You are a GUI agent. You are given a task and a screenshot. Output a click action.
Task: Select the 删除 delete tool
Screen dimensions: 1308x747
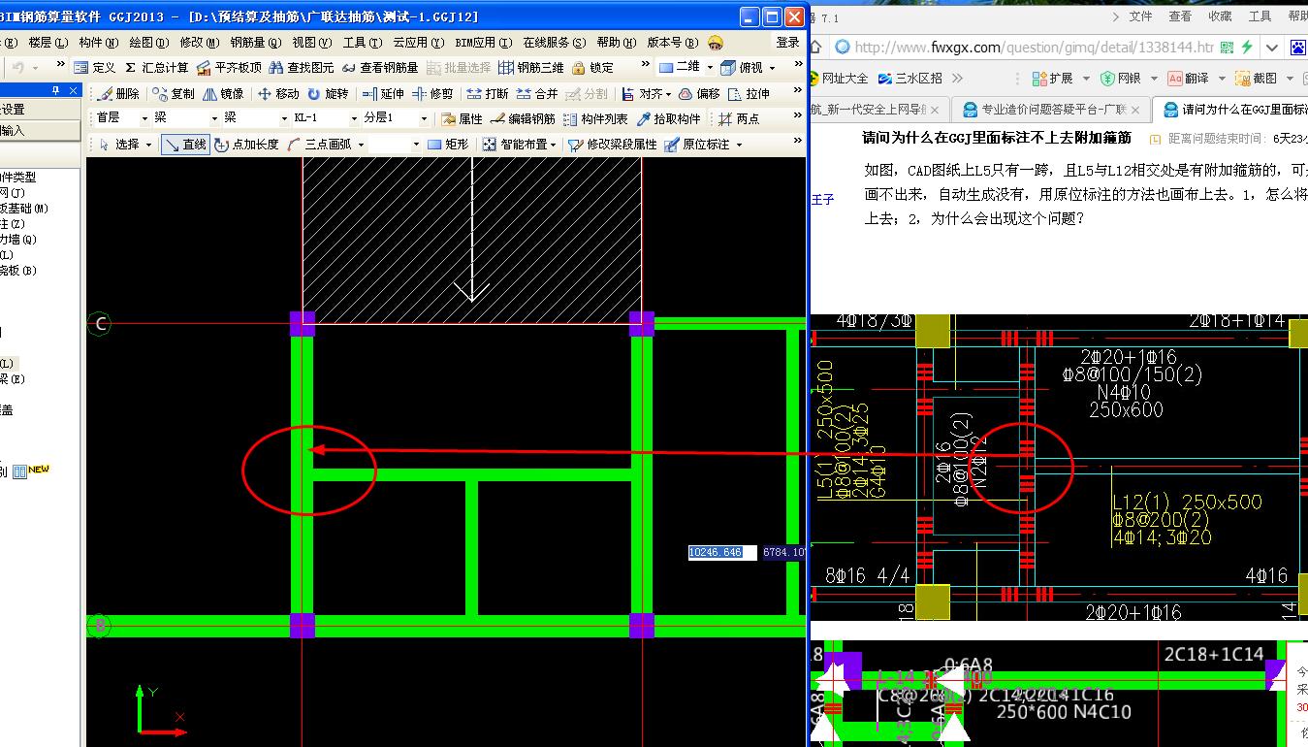[119, 93]
